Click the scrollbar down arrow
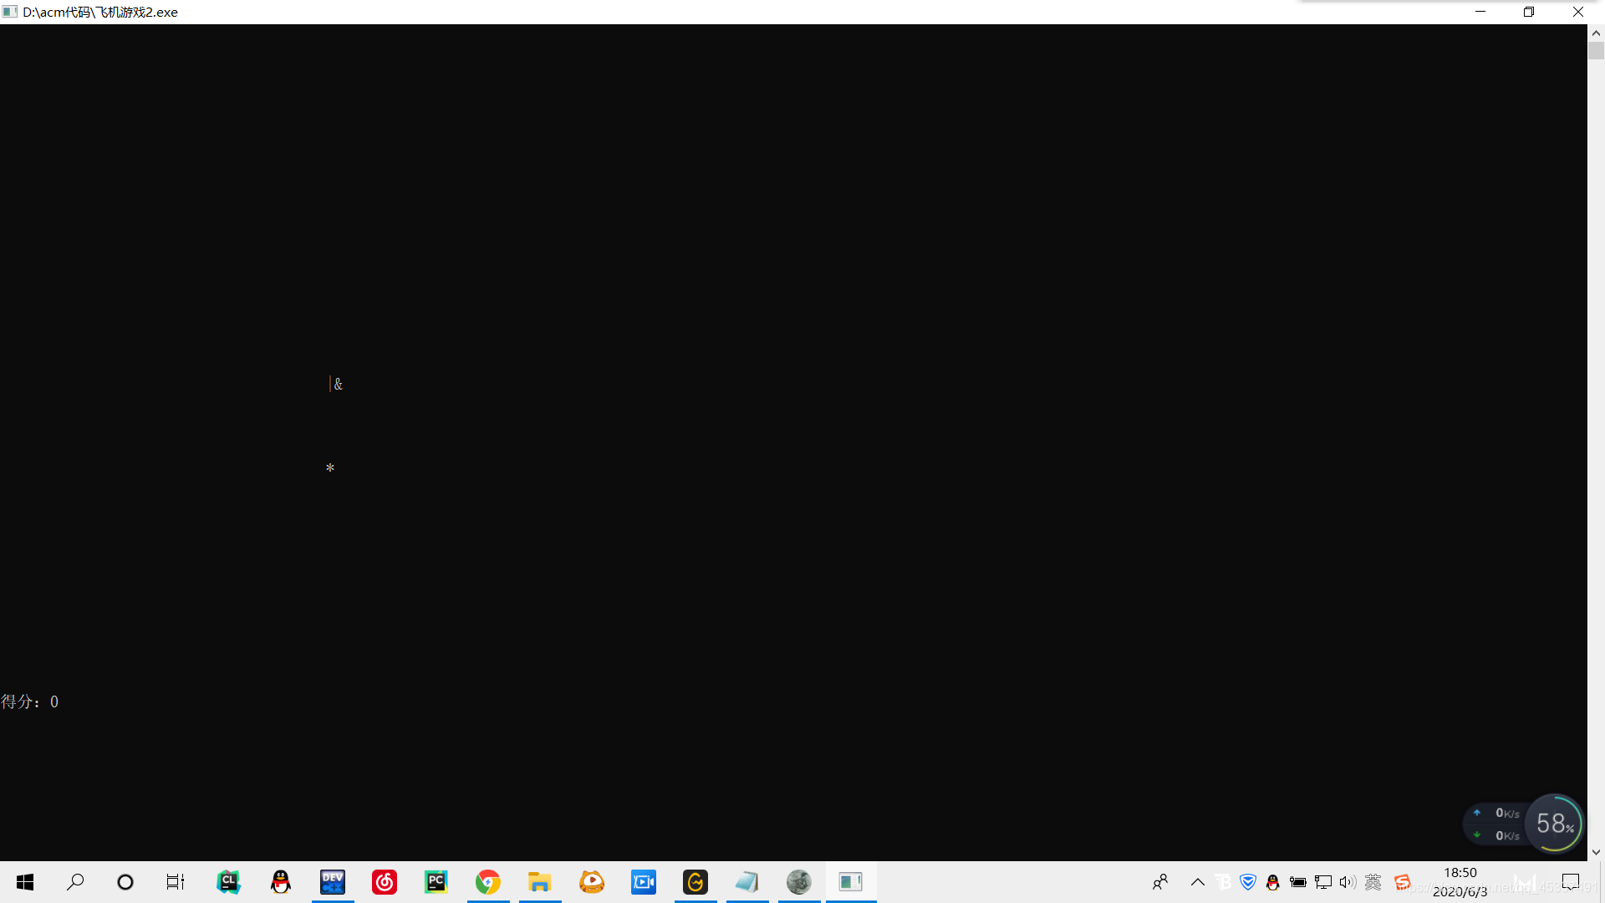The width and height of the screenshot is (1605, 903). 1596,852
